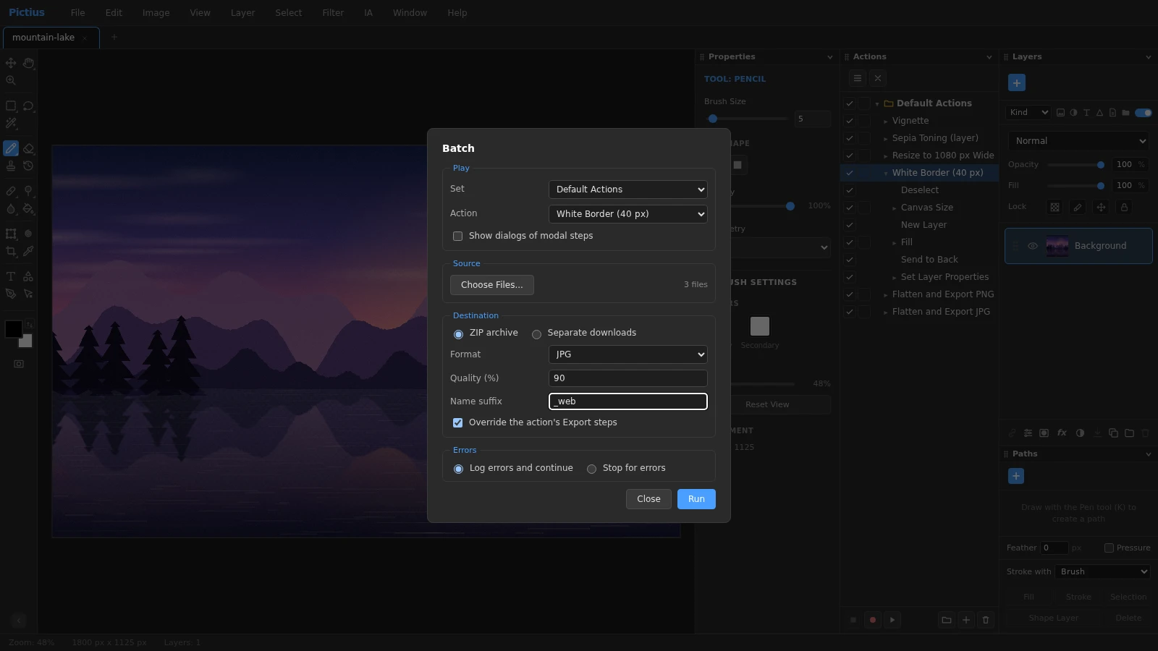Click the Play action button in Actions panel
The image size is (1158, 651).
(x=892, y=620)
